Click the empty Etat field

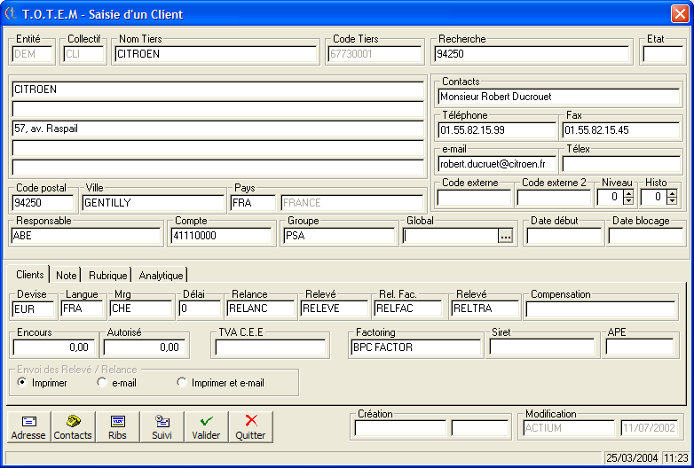(x=663, y=54)
